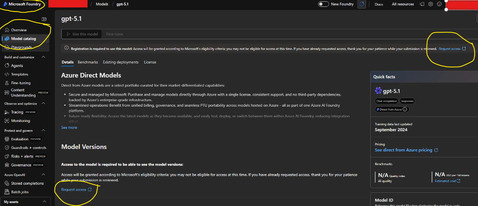Click See more under Azure Direct Models

[69, 128]
